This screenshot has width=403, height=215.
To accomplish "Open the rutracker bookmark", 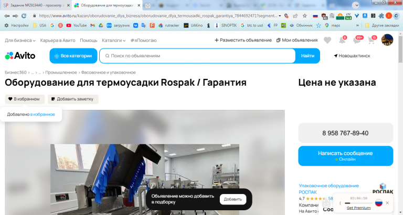I will tap(169, 25).
